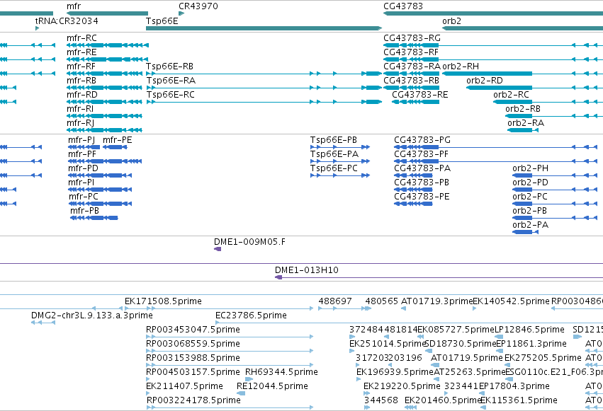Open transcript CG43783-RA
This screenshot has width=603, height=411.
(x=411, y=74)
